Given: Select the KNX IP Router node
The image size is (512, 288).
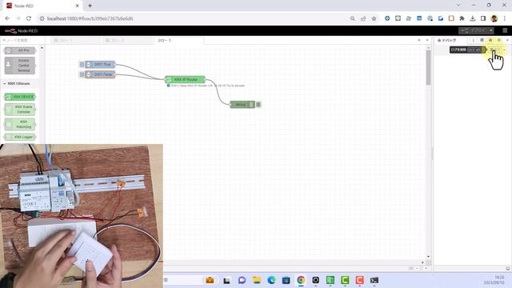Looking at the screenshot, I should coord(185,79).
